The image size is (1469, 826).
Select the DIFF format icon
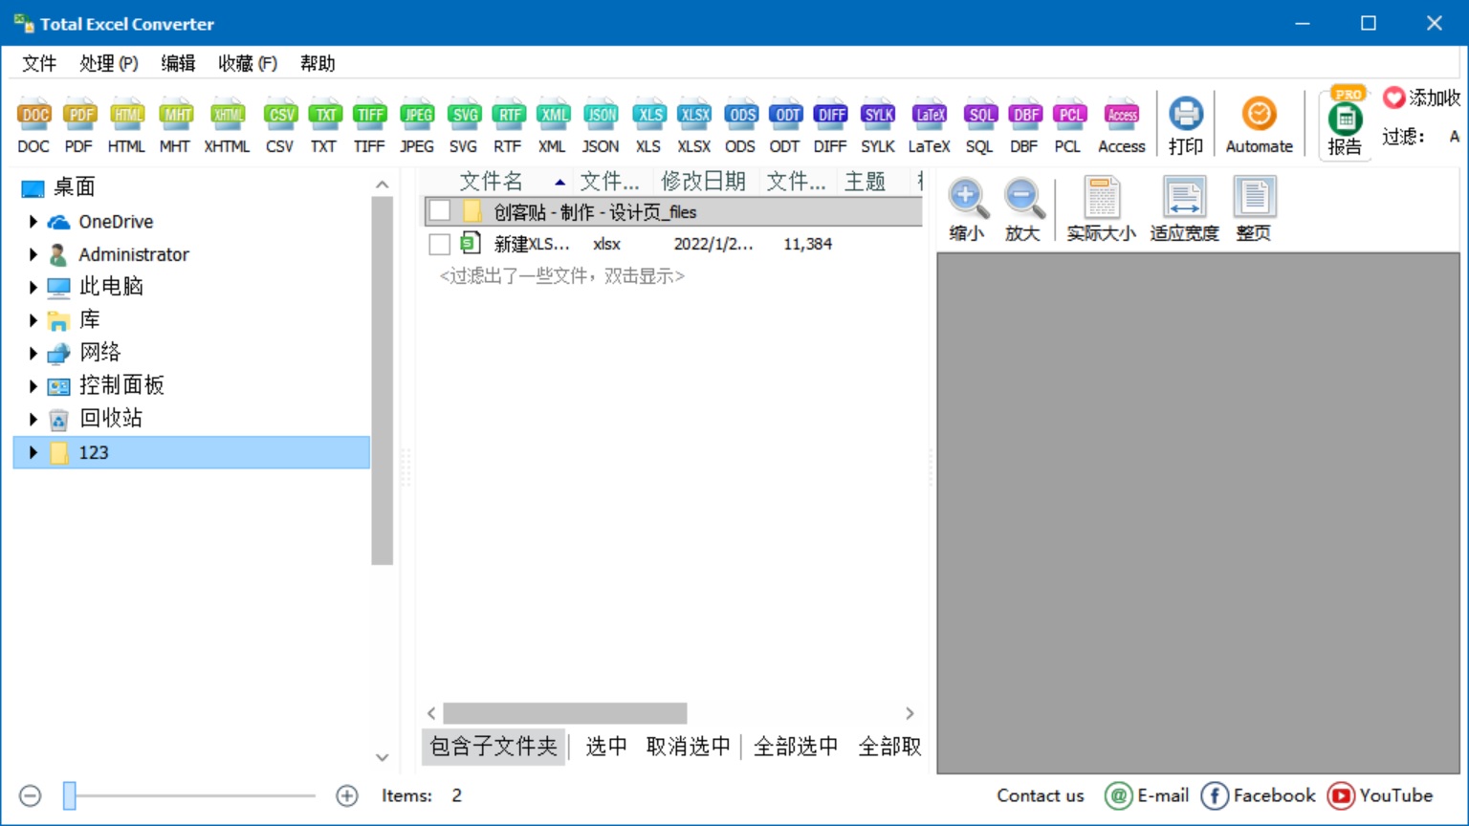[x=830, y=125]
